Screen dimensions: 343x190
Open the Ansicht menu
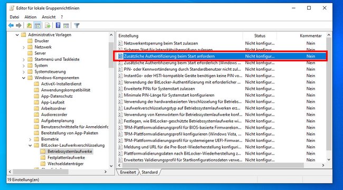coord(49,17)
